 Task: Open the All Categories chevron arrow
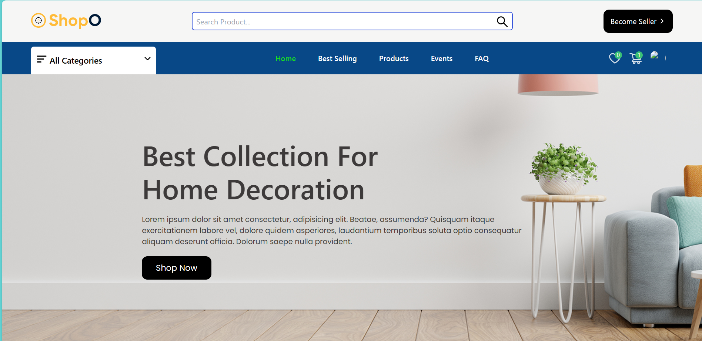point(147,59)
